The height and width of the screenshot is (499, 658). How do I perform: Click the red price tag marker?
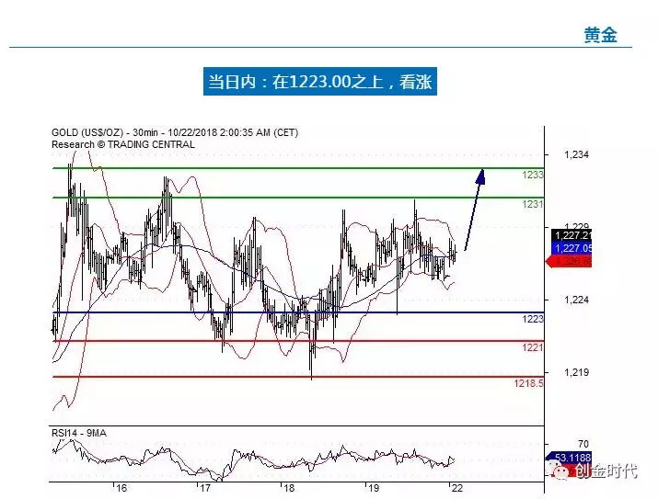pyautogui.click(x=570, y=261)
